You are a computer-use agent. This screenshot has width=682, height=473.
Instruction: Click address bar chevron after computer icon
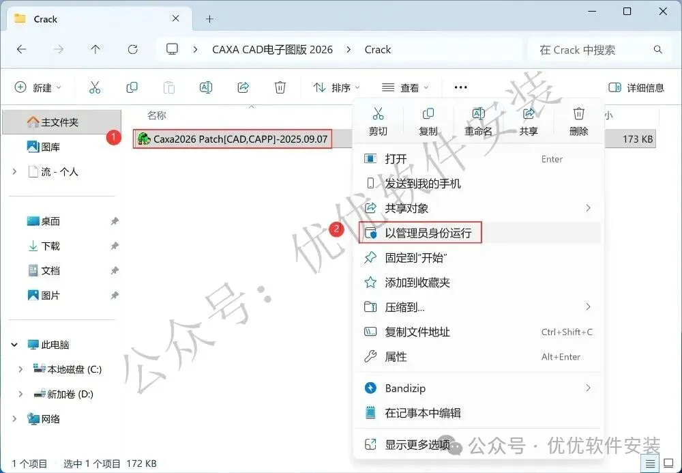tap(195, 50)
